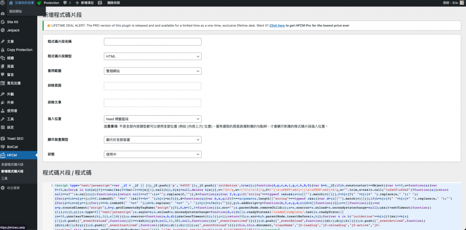The height and width of the screenshot is (230, 466).
Task: Click line number 1 in the code editor
Action: pyautogui.click(x=52, y=185)
